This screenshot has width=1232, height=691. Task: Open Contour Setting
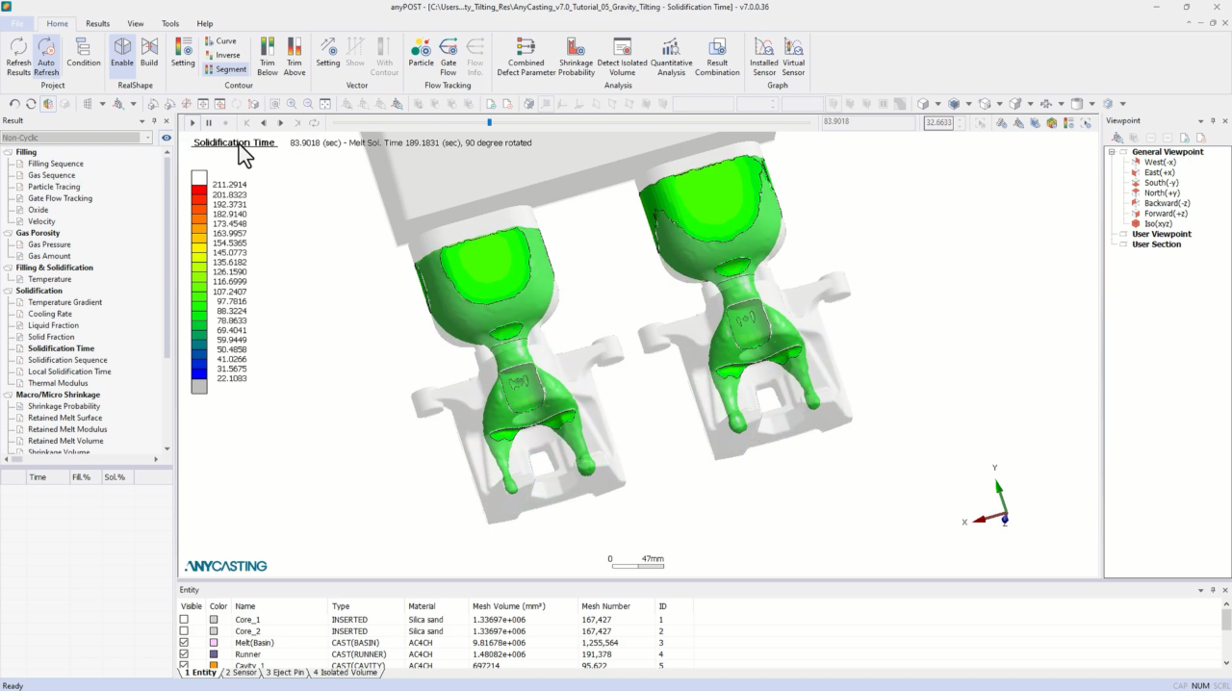tap(183, 53)
